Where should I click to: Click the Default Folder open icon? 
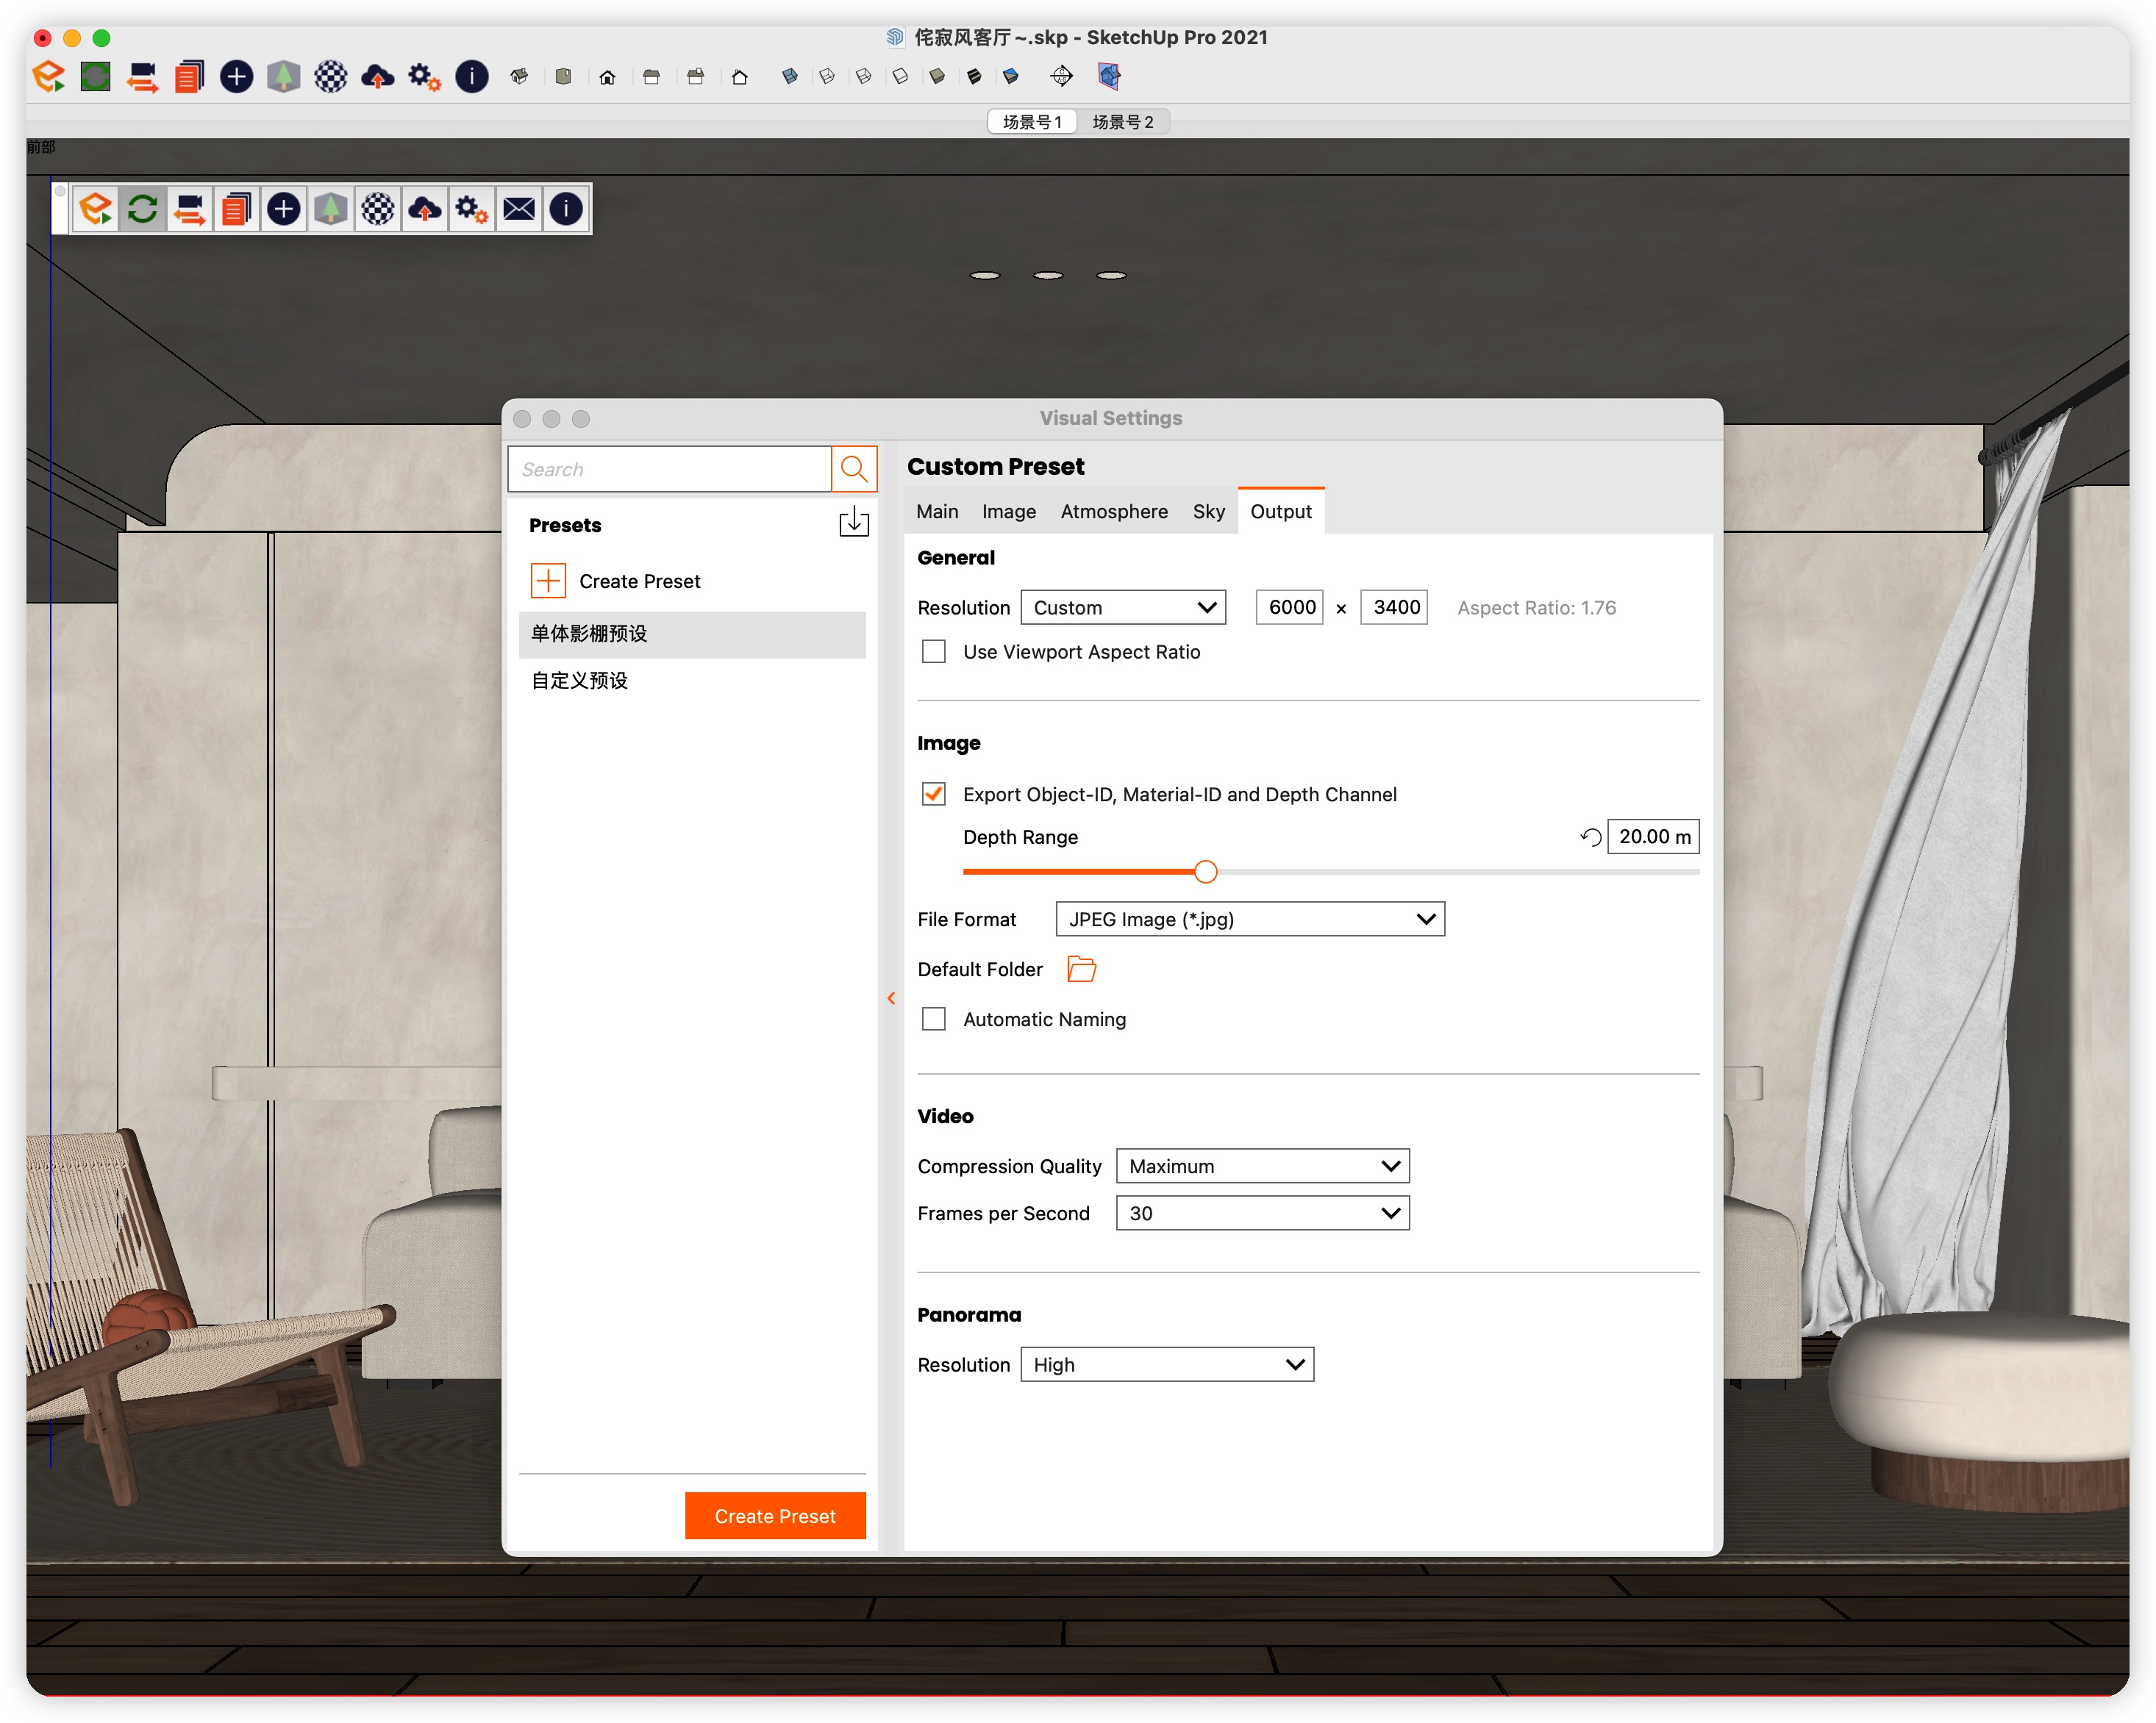tap(1085, 967)
